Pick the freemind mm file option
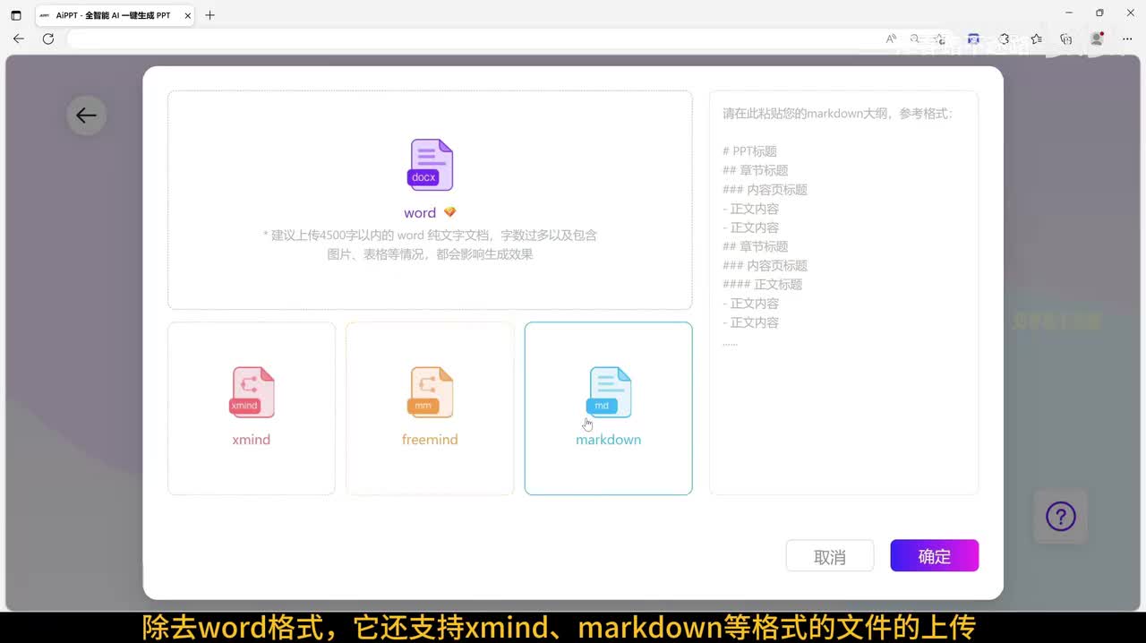The width and height of the screenshot is (1146, 643). (x=430, y=407)
